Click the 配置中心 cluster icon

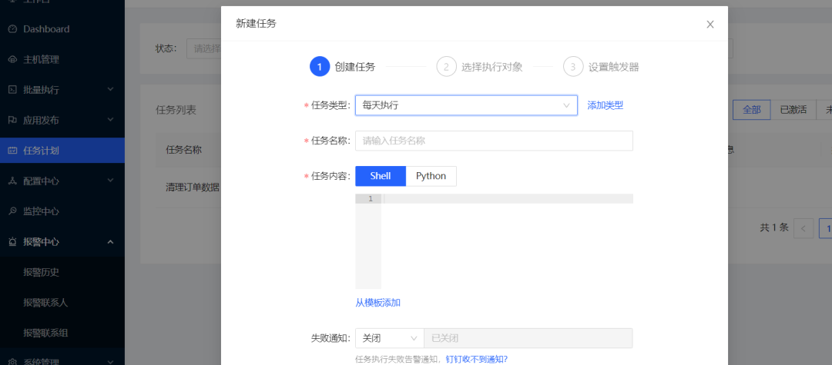13,181
